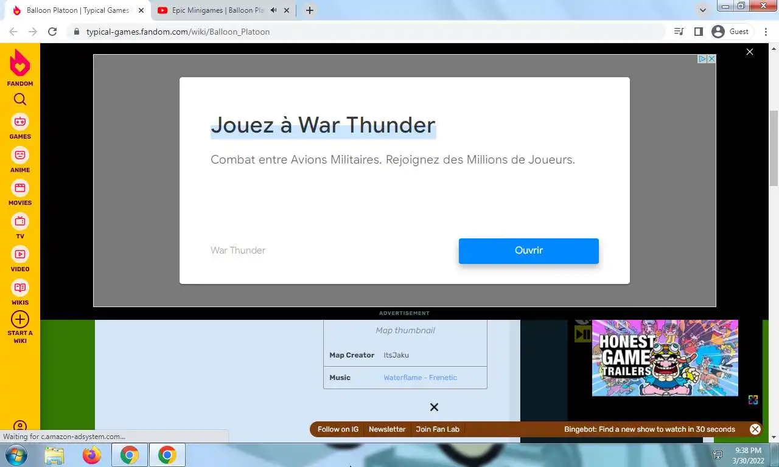Click the browser Back arrow

click(13, 32)
